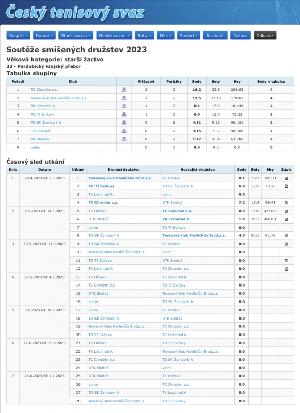300x413 pixels.
Task: Open Tenisový klub Havlíčkův Brod link in standings
Action: [x=59, y=98]
